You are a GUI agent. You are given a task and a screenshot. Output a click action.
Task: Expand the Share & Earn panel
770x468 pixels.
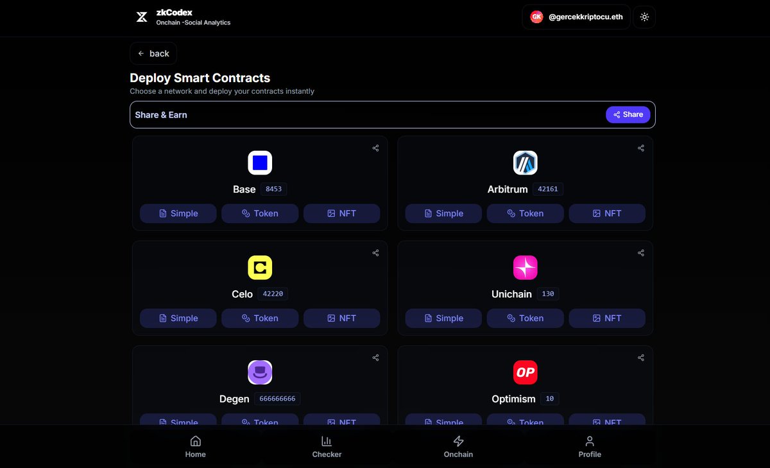(x=393, y=114)
